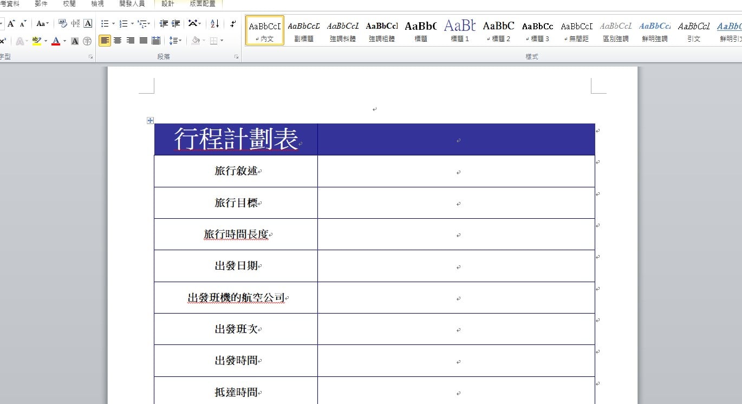Click the 旅行目標 table cell
The height and width of the screenshot is (404, 742).
pos(236,203)
